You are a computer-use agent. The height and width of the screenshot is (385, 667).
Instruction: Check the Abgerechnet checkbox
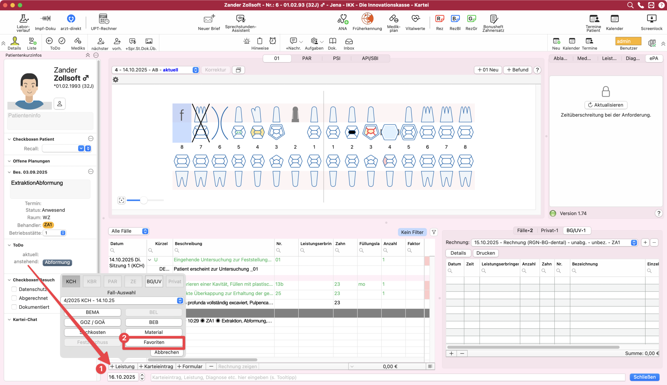(14, 298)
